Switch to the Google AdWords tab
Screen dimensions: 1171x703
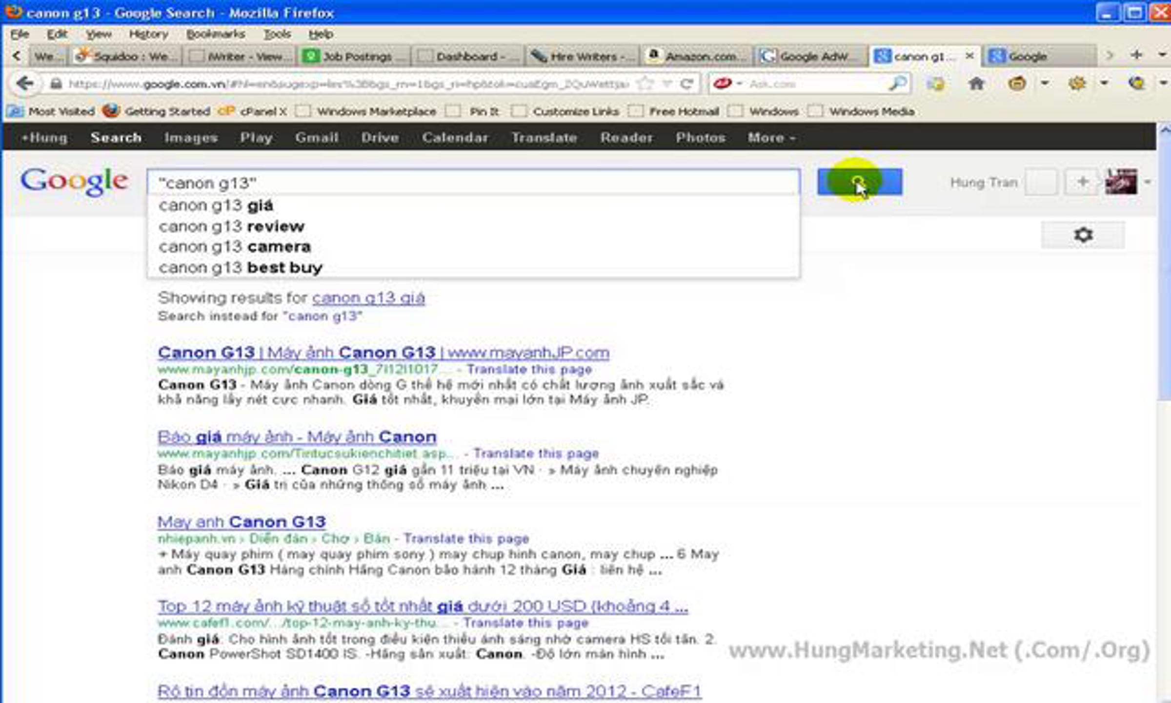[x=810, y=56]
